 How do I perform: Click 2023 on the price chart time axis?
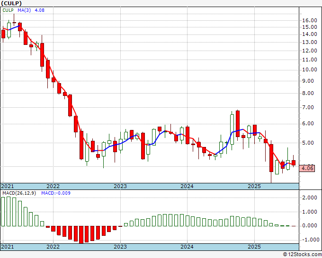(x=120, y=186)
